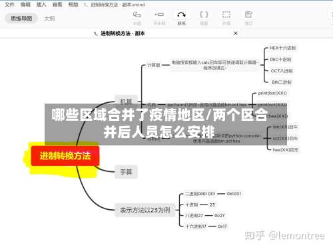Select the 表示方法以23为例 branch topic
333x249 pixels.
pos(145,210)
